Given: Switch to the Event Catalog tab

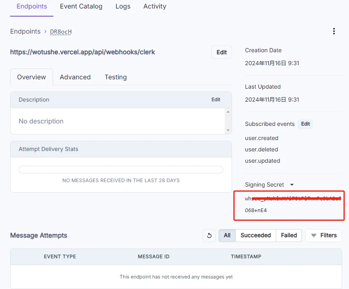Looking at the screenshot, I should tap(81, 6).
